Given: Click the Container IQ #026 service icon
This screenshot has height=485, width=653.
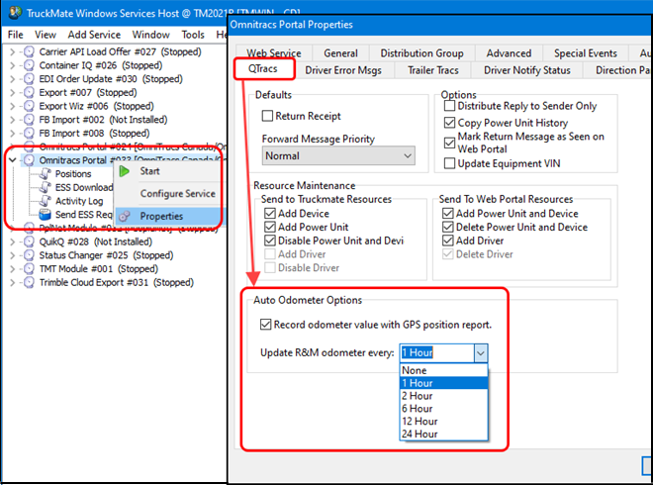Looking at the screenshot, I should click(29, 65).
